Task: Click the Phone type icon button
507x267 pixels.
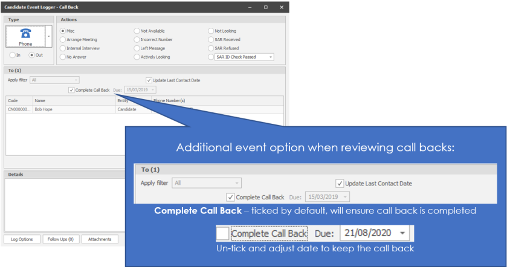Action: coord(25,37)
